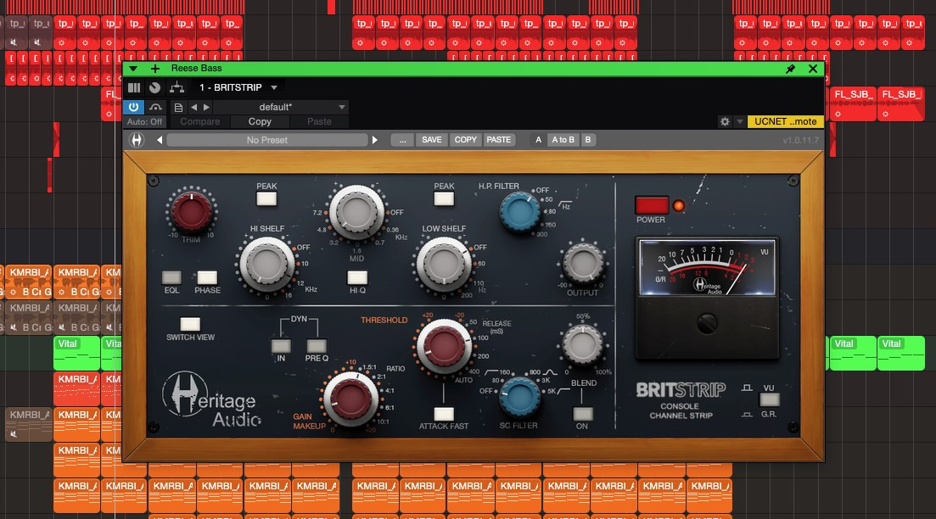Image resolution: width=936 pixels, height=519 pixels.
Task: Add a new insert with the plus icon
Action: [154, 69]
